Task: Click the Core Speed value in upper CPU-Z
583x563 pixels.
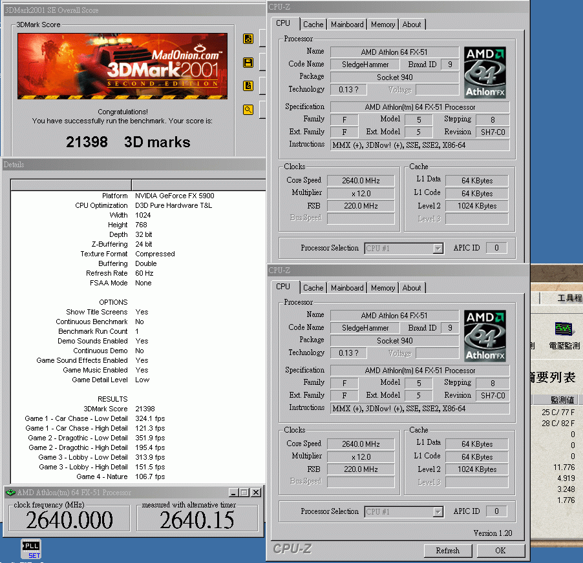Action: (361, 181)
